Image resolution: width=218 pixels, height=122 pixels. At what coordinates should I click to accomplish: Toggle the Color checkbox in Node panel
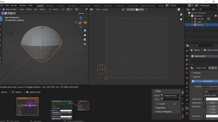[159, 104]
